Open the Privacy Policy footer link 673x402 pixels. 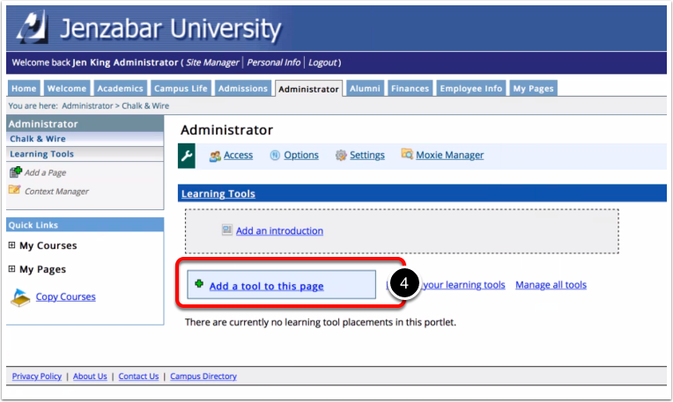[x=37, y=376]
